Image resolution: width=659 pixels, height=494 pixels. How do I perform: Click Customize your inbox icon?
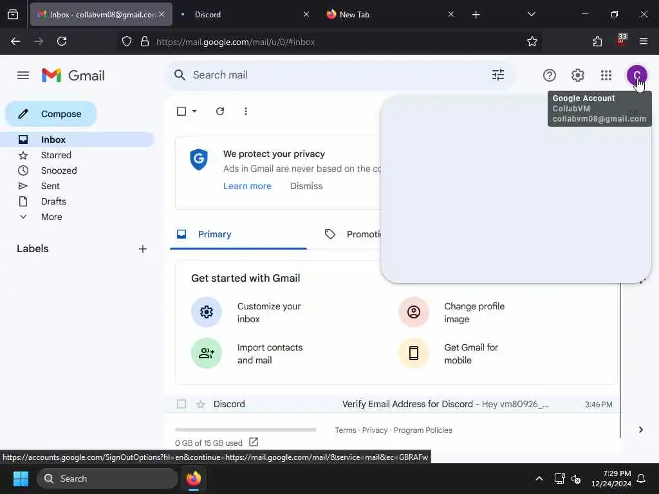click(x=207, y=312)
